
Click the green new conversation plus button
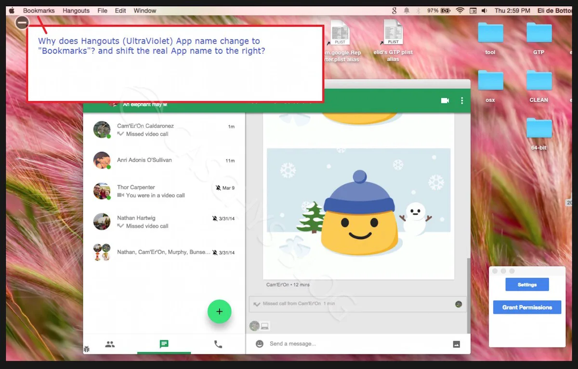coord(219,312)
